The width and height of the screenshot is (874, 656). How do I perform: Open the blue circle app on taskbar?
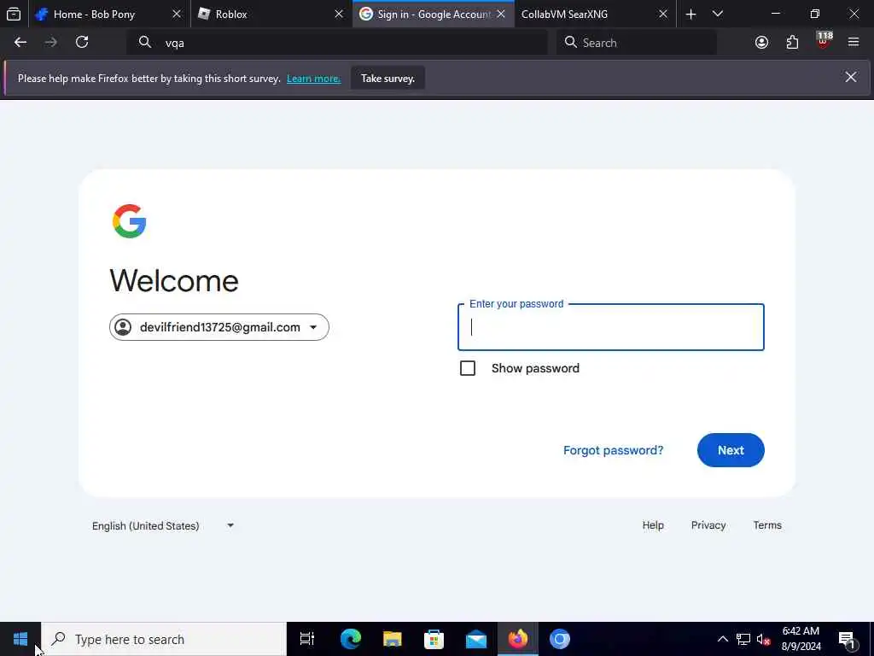tap(560, 639)
